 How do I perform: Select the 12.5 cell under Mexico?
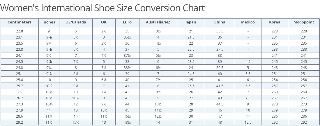[248, 123]
